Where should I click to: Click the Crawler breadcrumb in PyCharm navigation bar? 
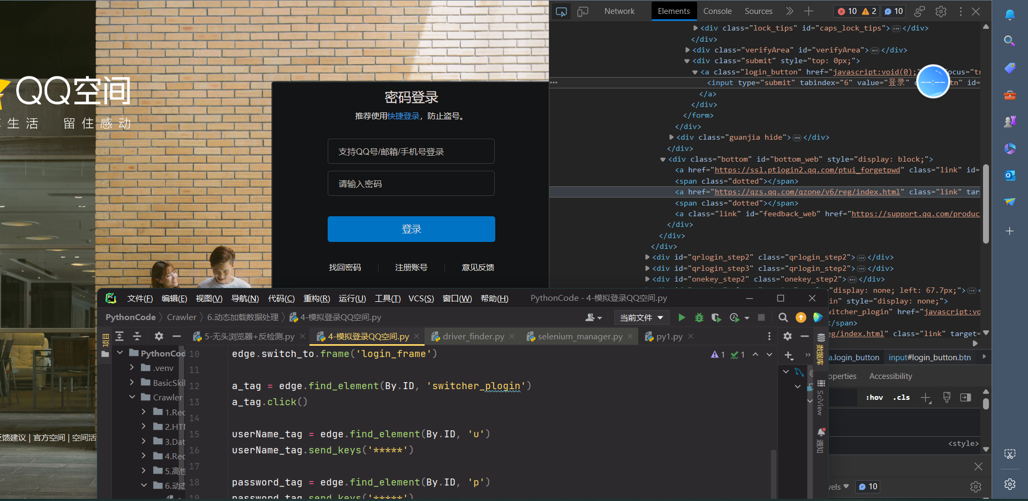(182, 317)
